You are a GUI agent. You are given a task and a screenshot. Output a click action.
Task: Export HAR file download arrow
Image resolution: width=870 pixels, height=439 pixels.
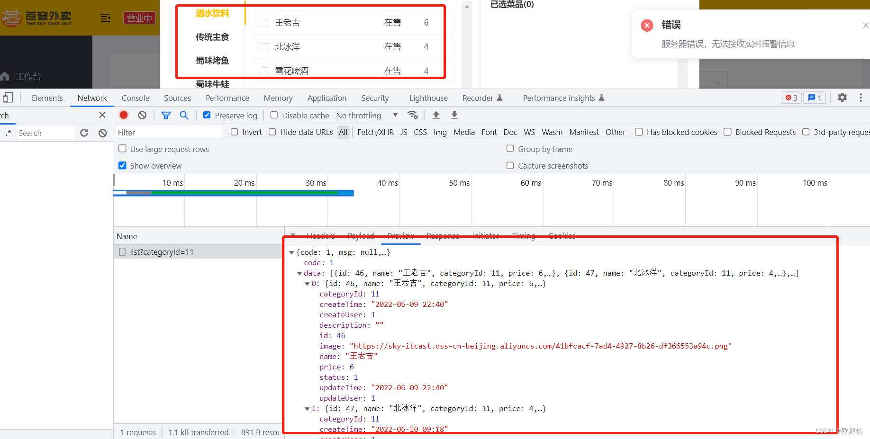(x=454, y=115)
